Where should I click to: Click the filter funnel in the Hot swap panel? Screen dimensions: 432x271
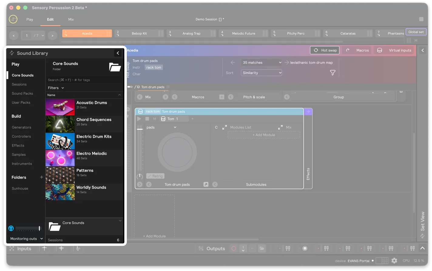(332, 73)
